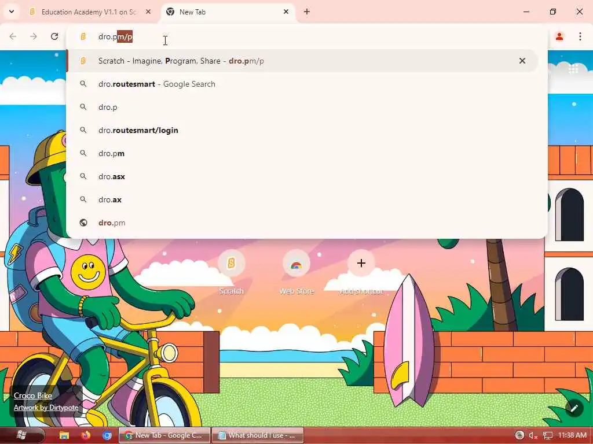
Task: Open the tab search dropdown arrow
Action: (x=12, y=12)
